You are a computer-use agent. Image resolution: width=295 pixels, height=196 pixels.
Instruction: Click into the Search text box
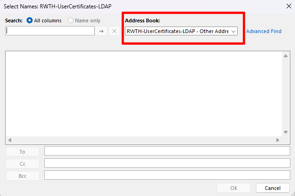[50, 31]
